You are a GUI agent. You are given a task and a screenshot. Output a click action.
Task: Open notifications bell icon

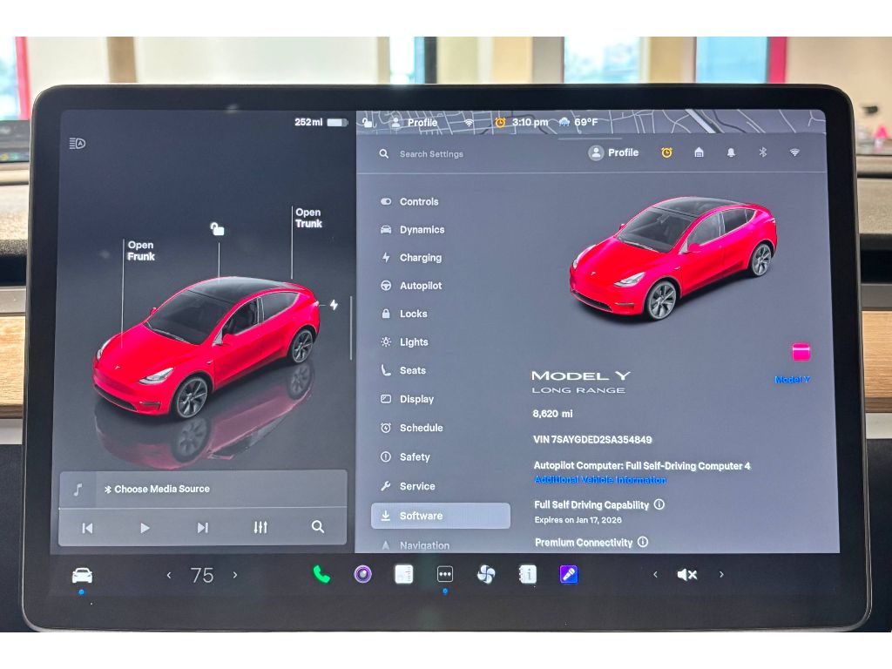[x=731, y=152]
